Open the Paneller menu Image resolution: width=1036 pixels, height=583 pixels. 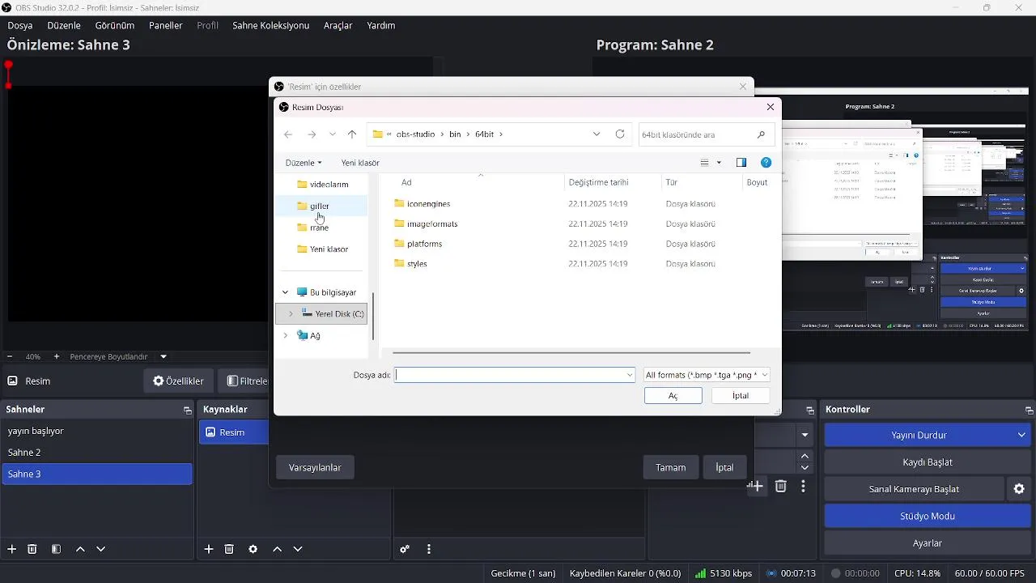click(x=166, y=25)
